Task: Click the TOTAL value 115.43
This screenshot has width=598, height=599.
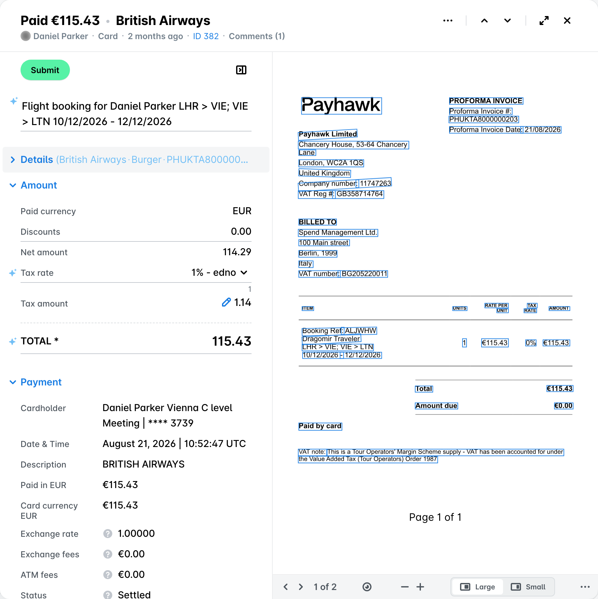Action: 232,341
